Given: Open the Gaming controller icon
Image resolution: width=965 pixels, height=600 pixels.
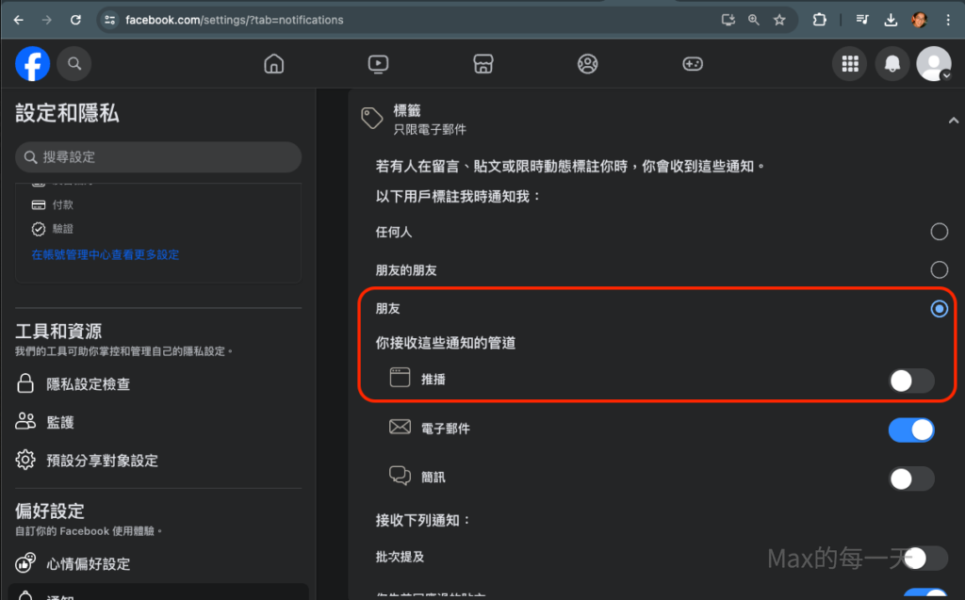Looking at the screenshot, I should pos(693,64).
